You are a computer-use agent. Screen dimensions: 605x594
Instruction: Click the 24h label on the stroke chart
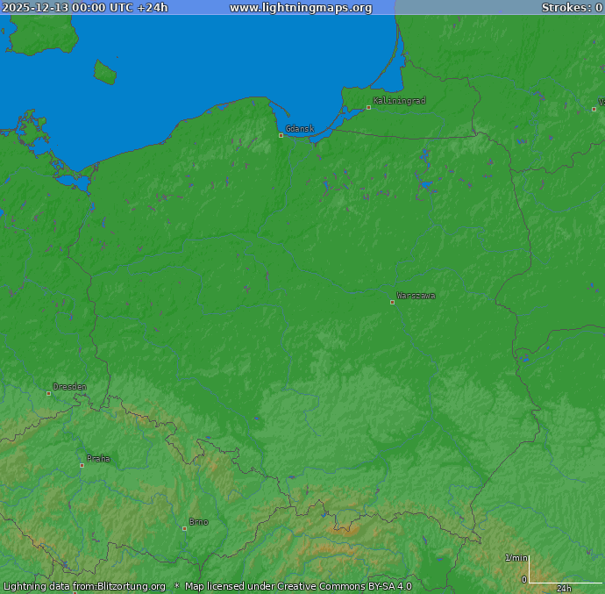click(x=564, y=588)
